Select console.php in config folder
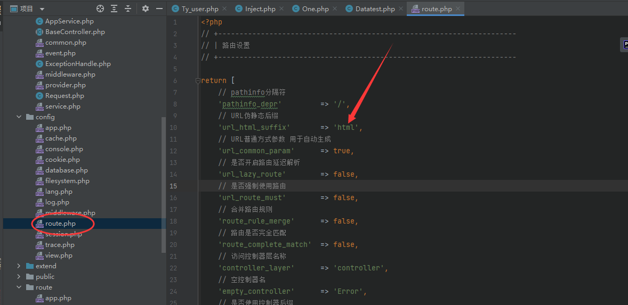628x305 pixels. click(64, 149)
